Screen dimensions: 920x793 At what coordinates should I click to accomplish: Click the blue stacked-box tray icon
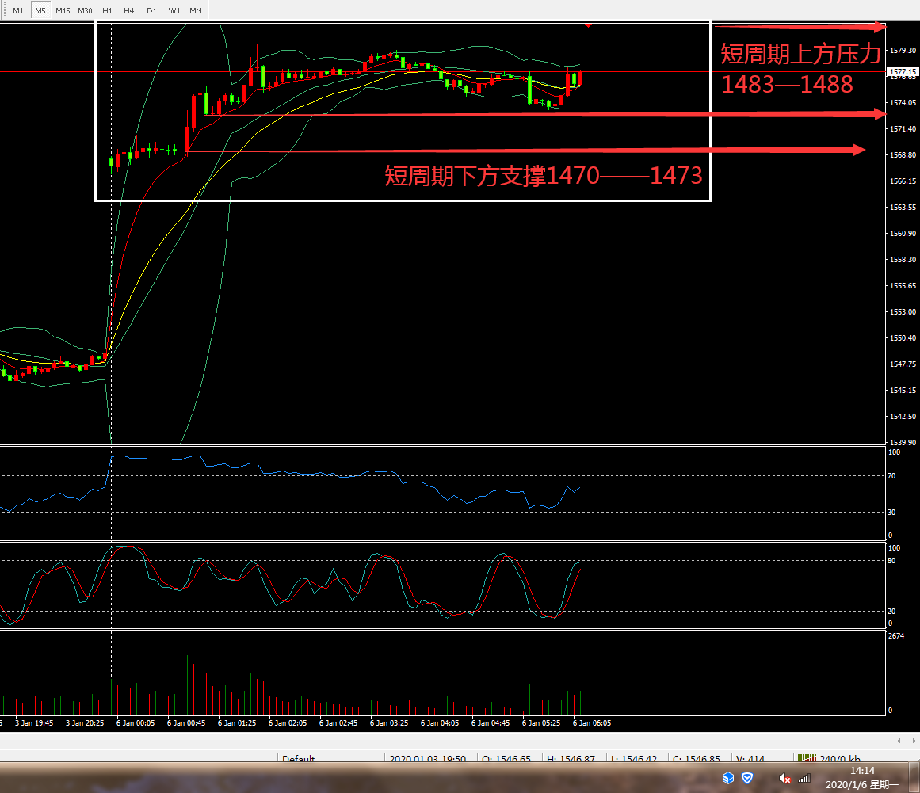(727, 778)
